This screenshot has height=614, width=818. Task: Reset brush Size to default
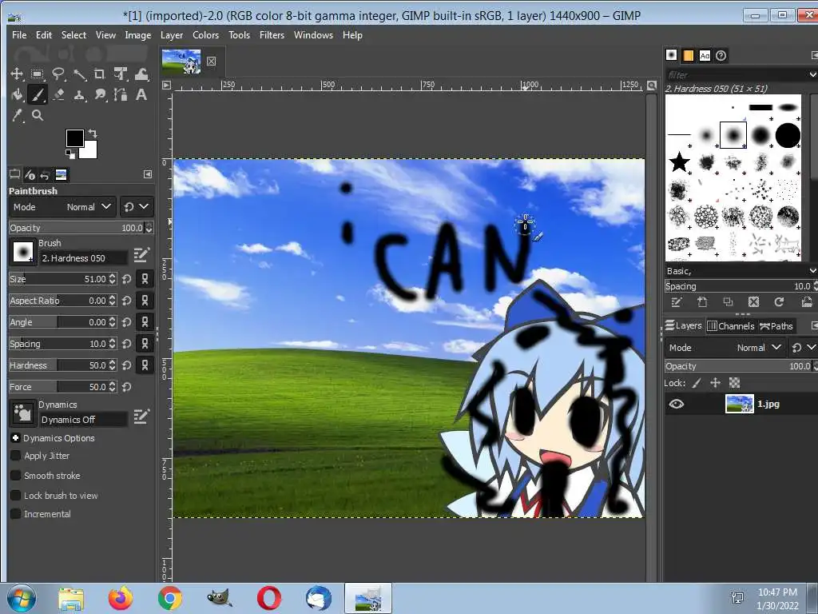[127, 279]
